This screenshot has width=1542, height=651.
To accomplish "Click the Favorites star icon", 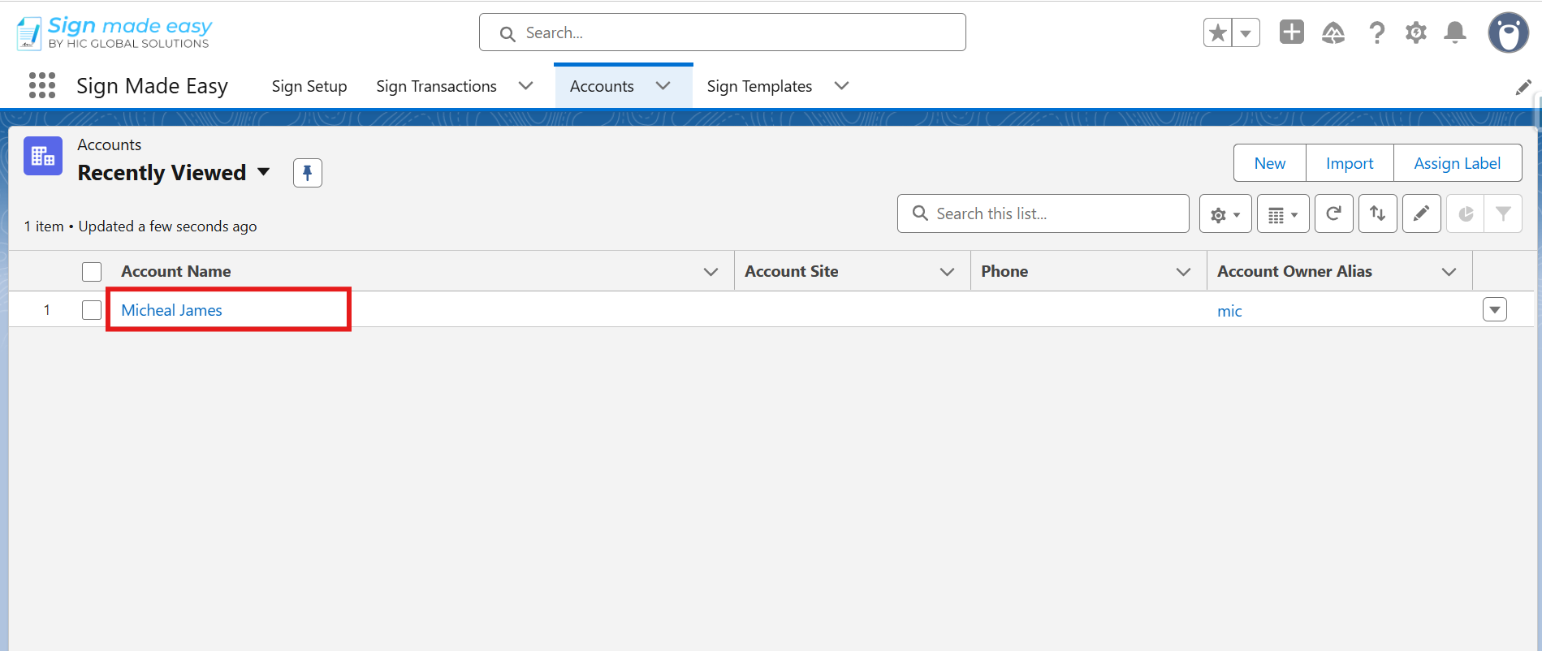I will 1217,32.
